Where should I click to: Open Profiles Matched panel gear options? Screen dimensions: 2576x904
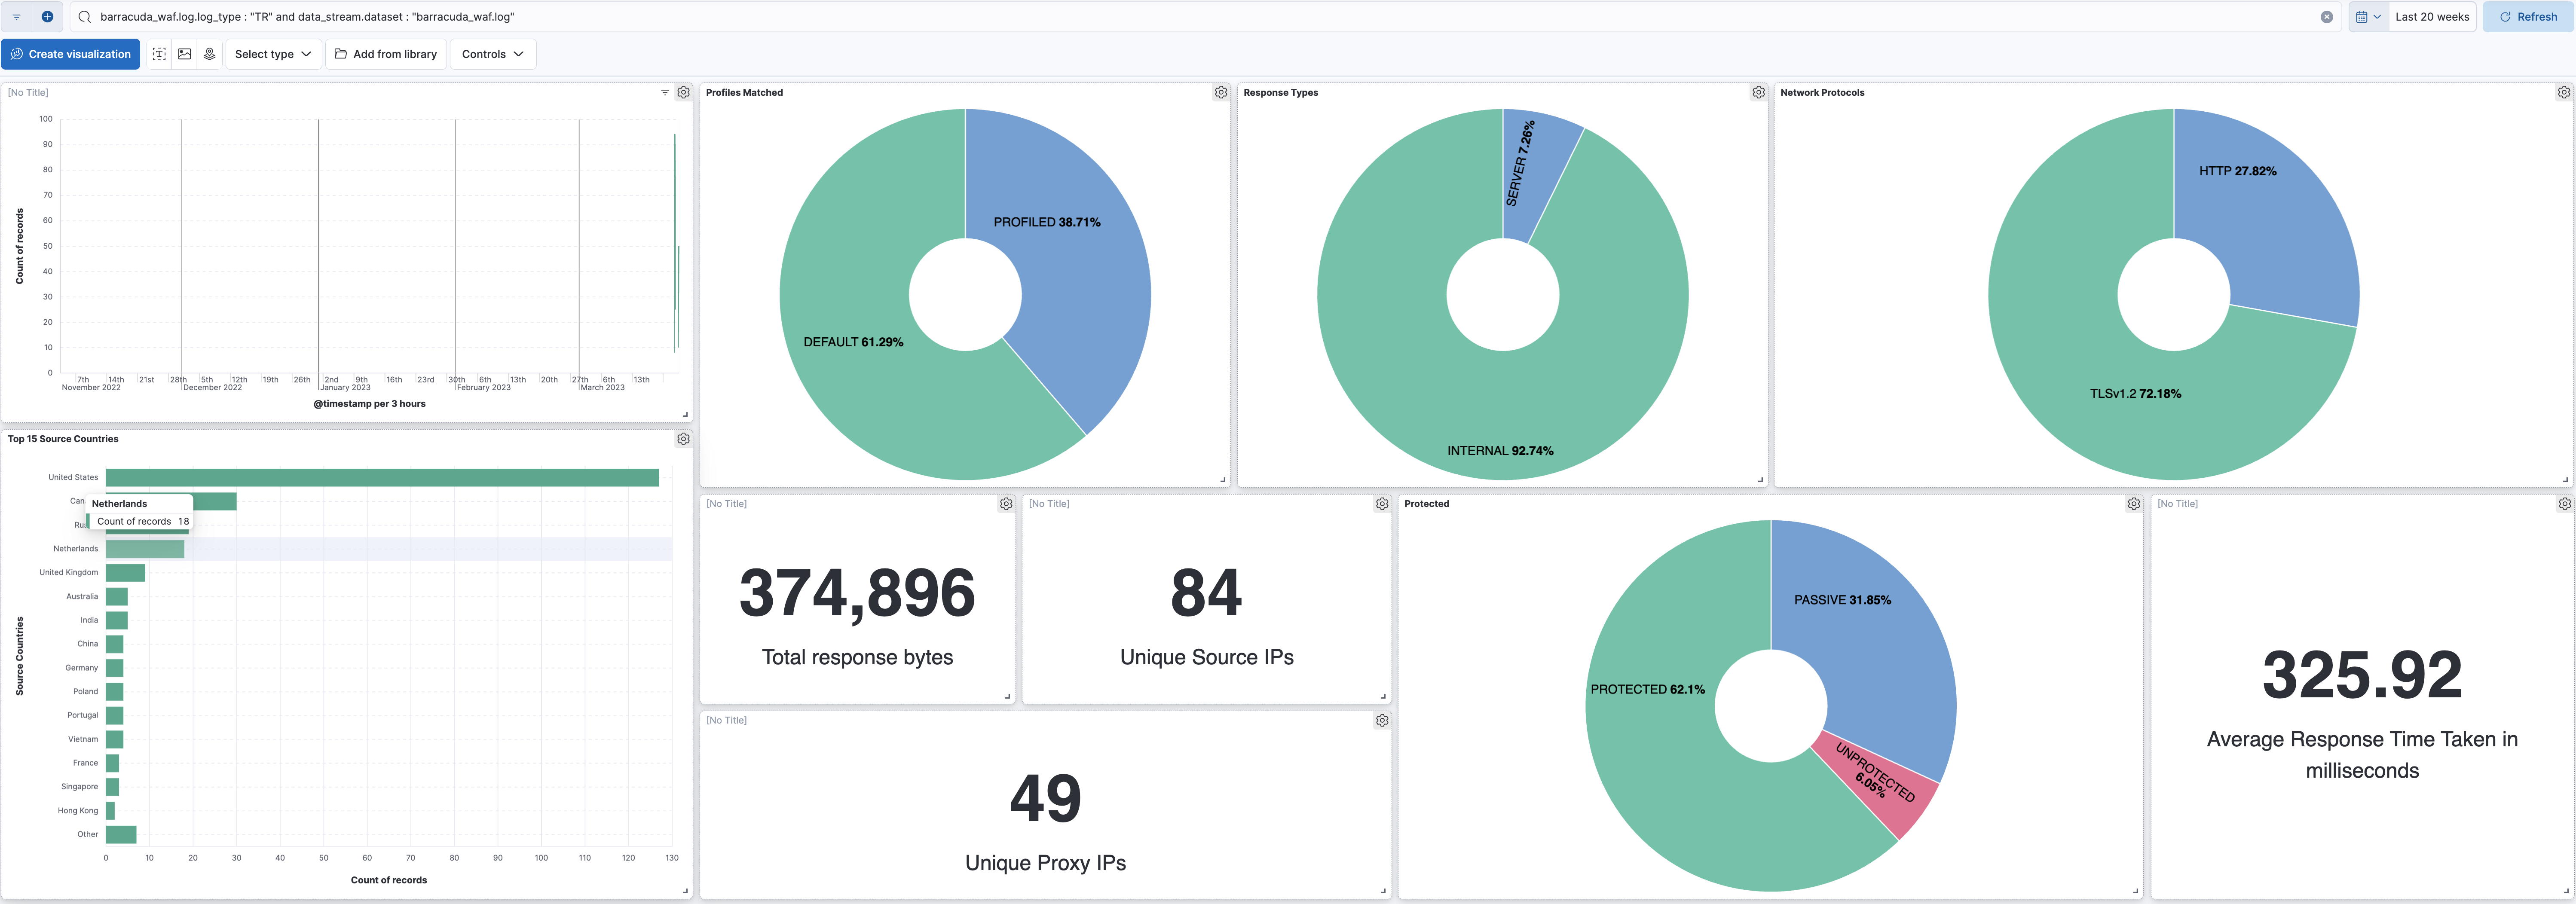[x=1221, y=92]
